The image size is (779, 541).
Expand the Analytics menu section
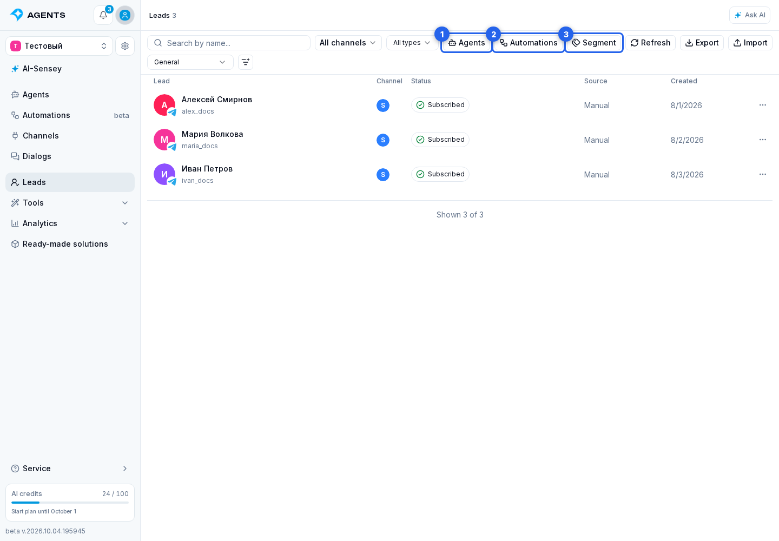tap(70, 223)
